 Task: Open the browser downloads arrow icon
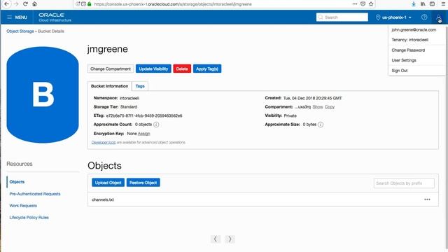pyautogui.click(x=414, y=4)
